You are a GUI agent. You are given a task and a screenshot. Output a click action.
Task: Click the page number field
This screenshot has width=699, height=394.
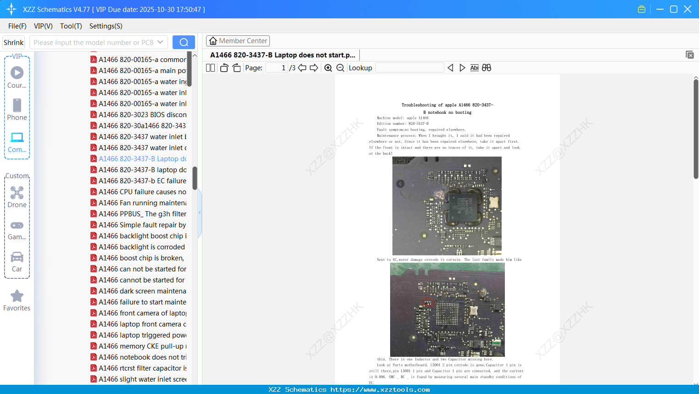tap(276, 68)
